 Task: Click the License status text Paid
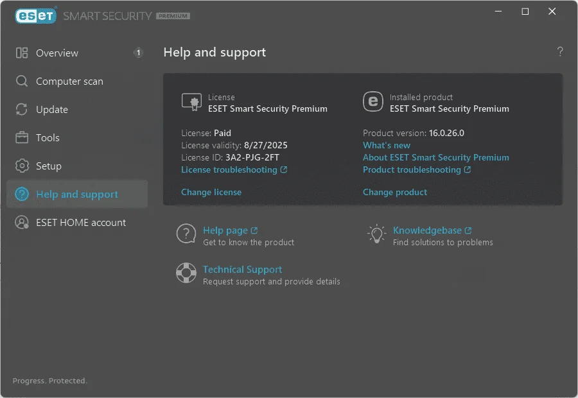click(x=222, y=133)
